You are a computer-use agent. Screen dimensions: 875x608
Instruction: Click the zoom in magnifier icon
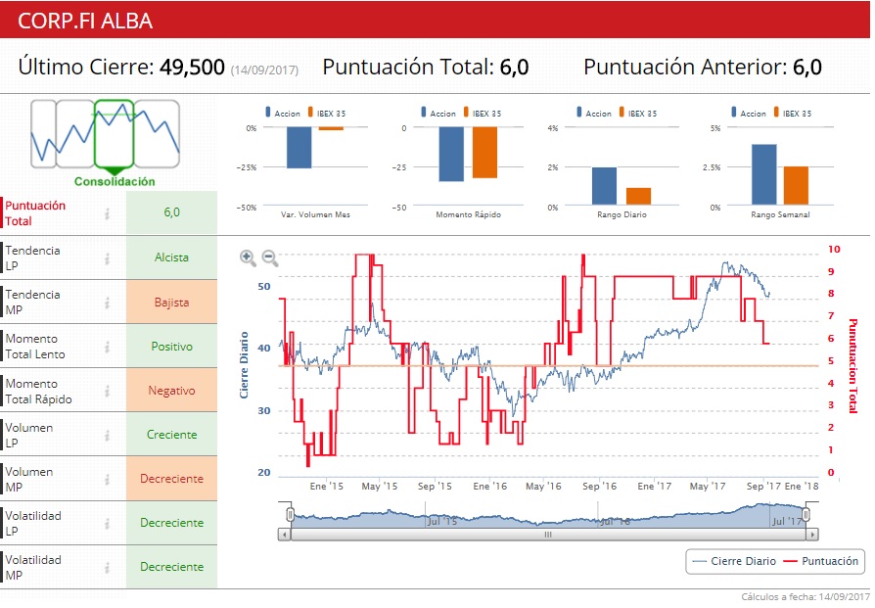[x=248, y=257]
